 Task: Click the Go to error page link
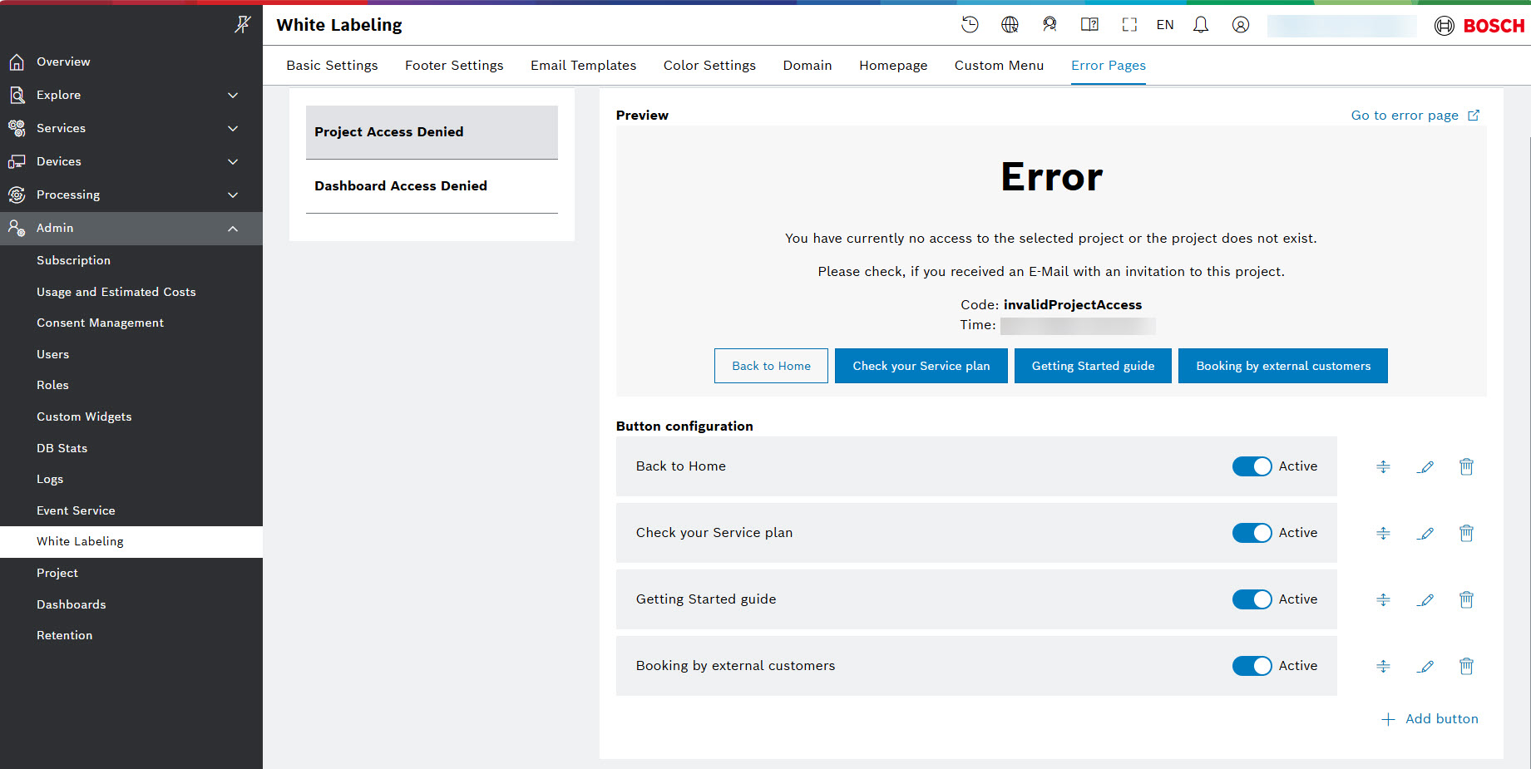(1414, 116)
